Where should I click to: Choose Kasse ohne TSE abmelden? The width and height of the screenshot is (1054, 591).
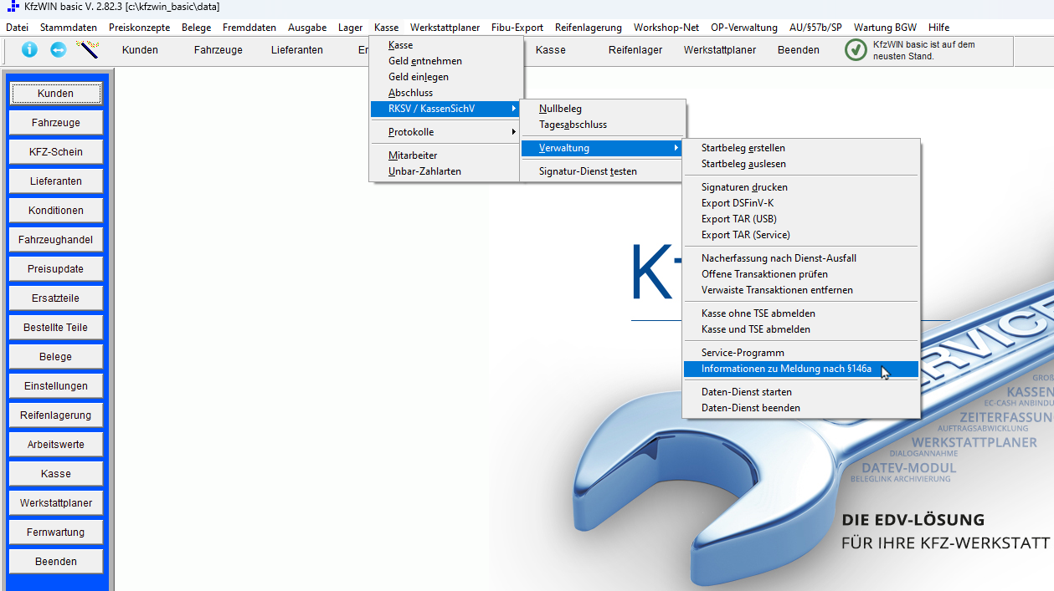pos(801,313)
